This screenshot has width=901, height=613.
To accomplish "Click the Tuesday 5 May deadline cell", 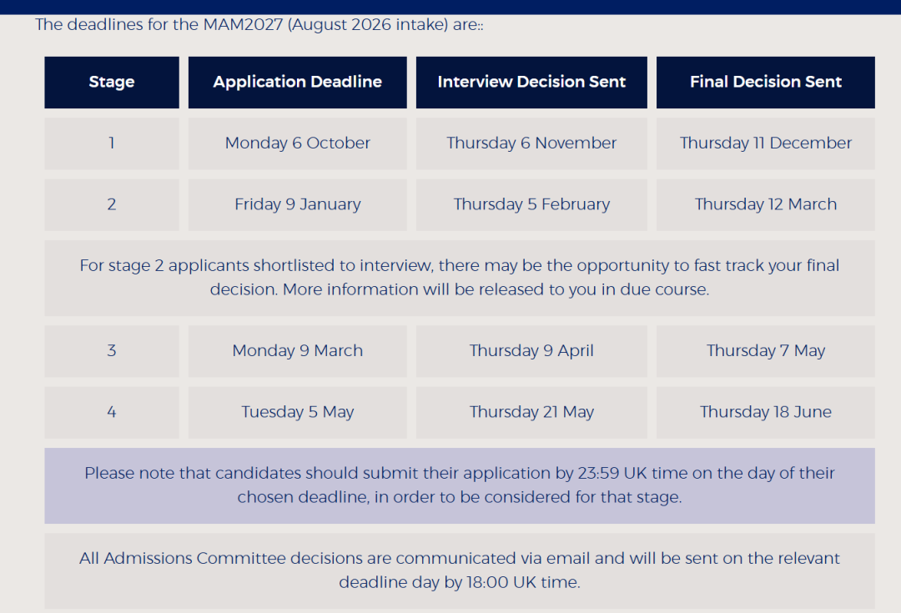I will [297, 412].
